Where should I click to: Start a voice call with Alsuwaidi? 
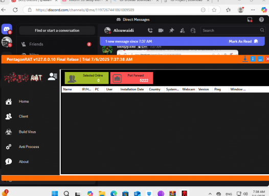pyautogui.click(x=150, y=31)
